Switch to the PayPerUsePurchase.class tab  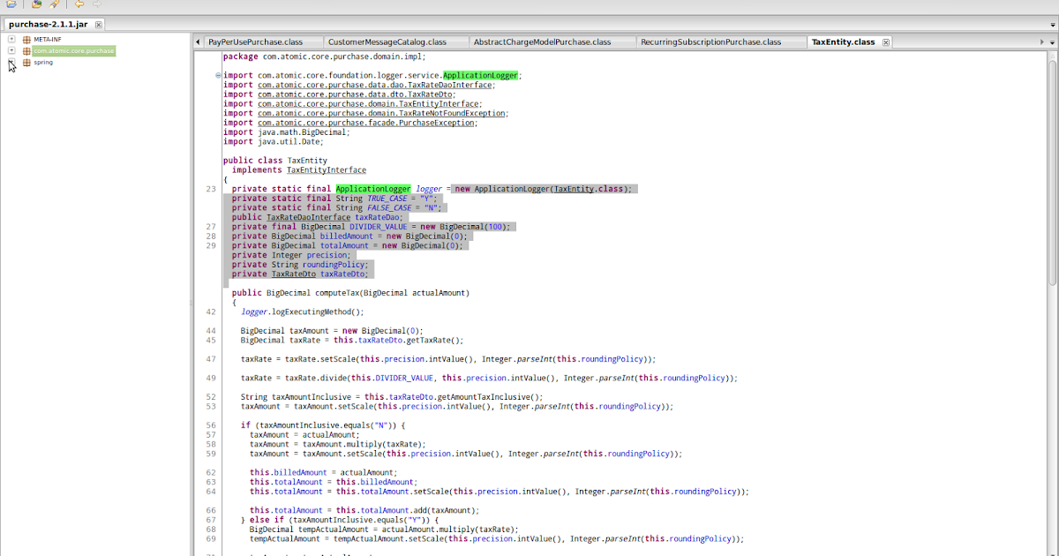pos(255,41)
